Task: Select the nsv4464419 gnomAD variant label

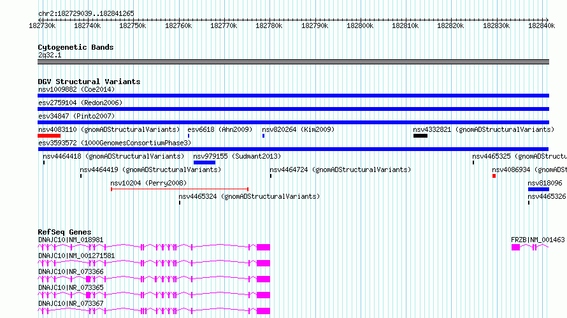Action: pyautogui.click(x=150, y=170)
